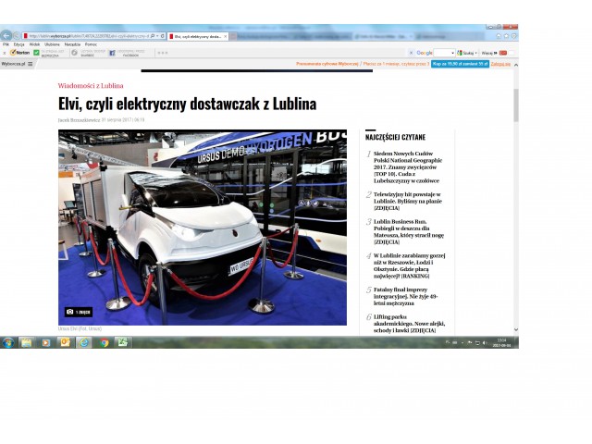The height and width of the screenshot is (444, 592).
Task: Open Internet Explorer from the taskbar
Action: (84, 342)
